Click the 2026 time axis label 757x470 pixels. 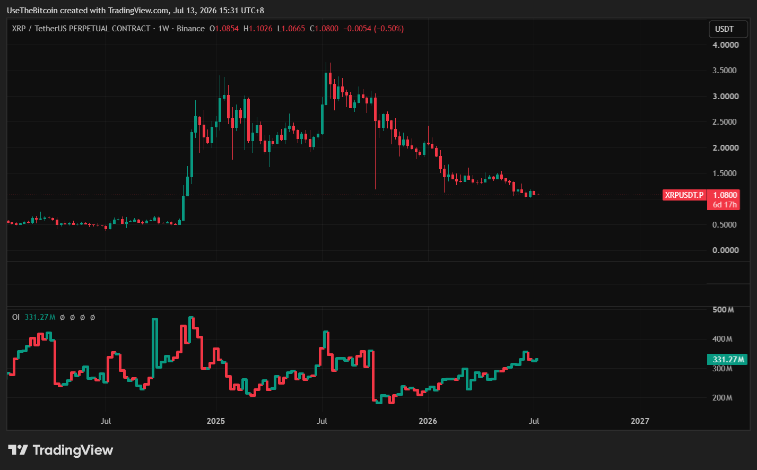tap(428, 421)
